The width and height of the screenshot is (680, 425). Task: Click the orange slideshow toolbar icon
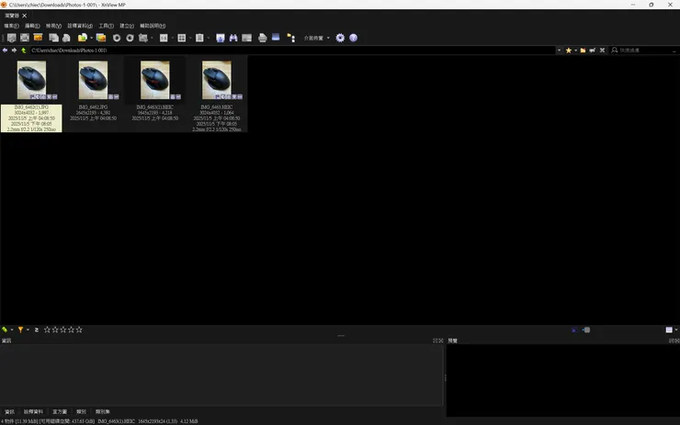point(39,38)
